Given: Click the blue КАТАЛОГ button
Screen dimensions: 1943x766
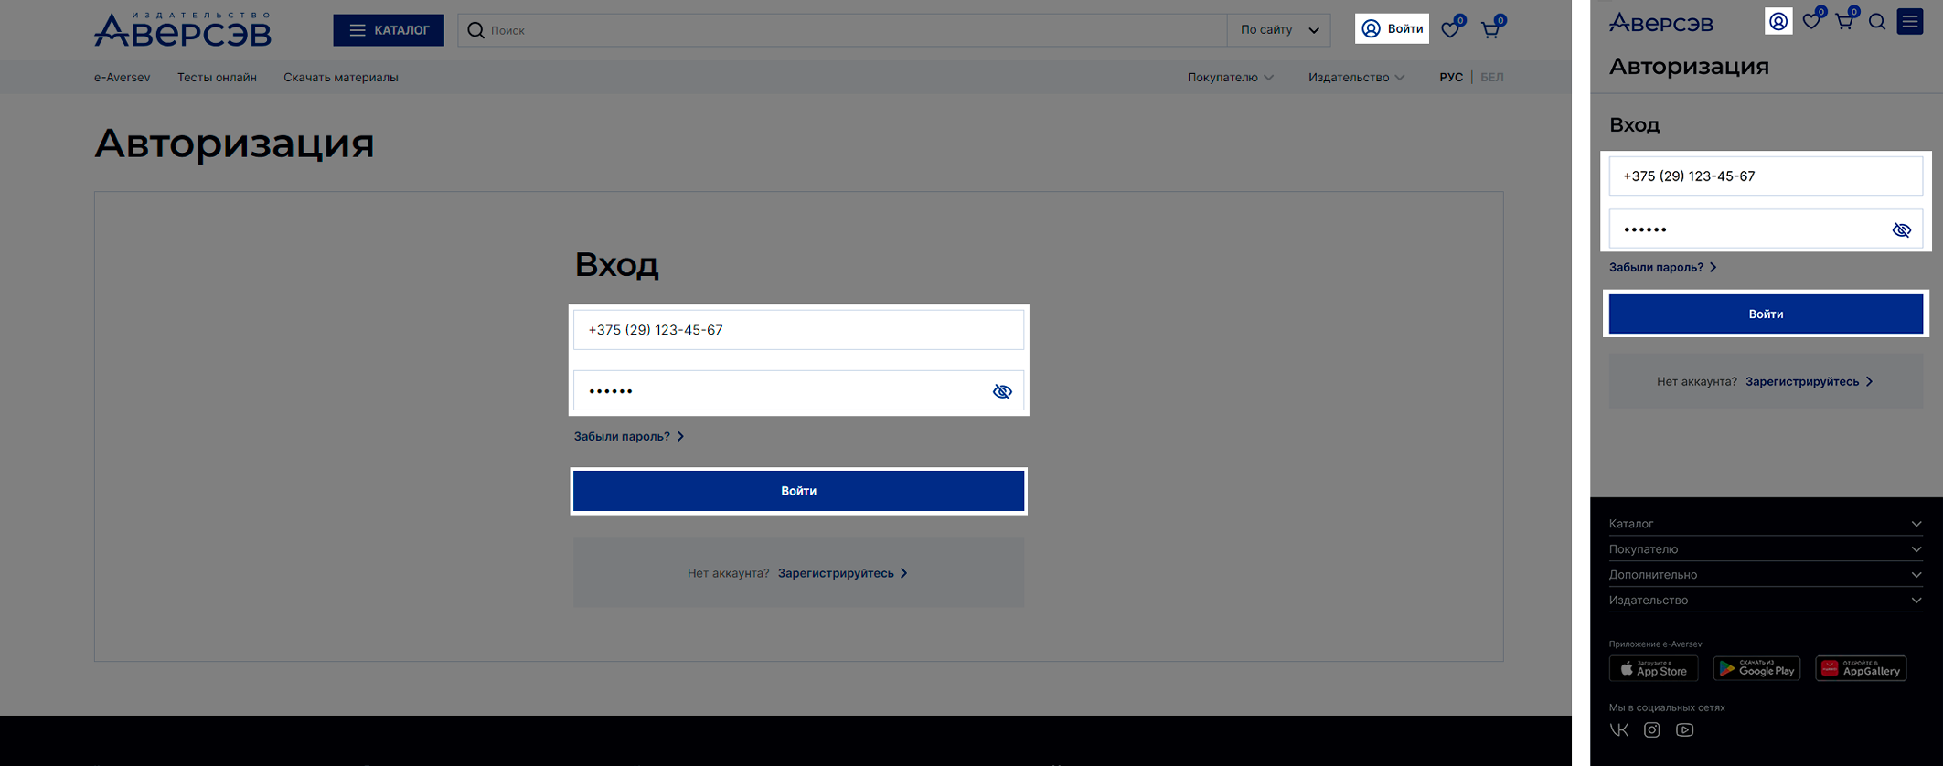Looking at the screenshot, I should tap(389, 30).
